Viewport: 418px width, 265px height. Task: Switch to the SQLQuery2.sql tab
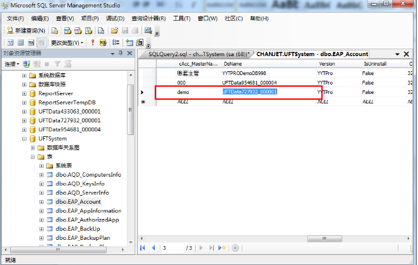pyautogui.click(x=199, y=54)
